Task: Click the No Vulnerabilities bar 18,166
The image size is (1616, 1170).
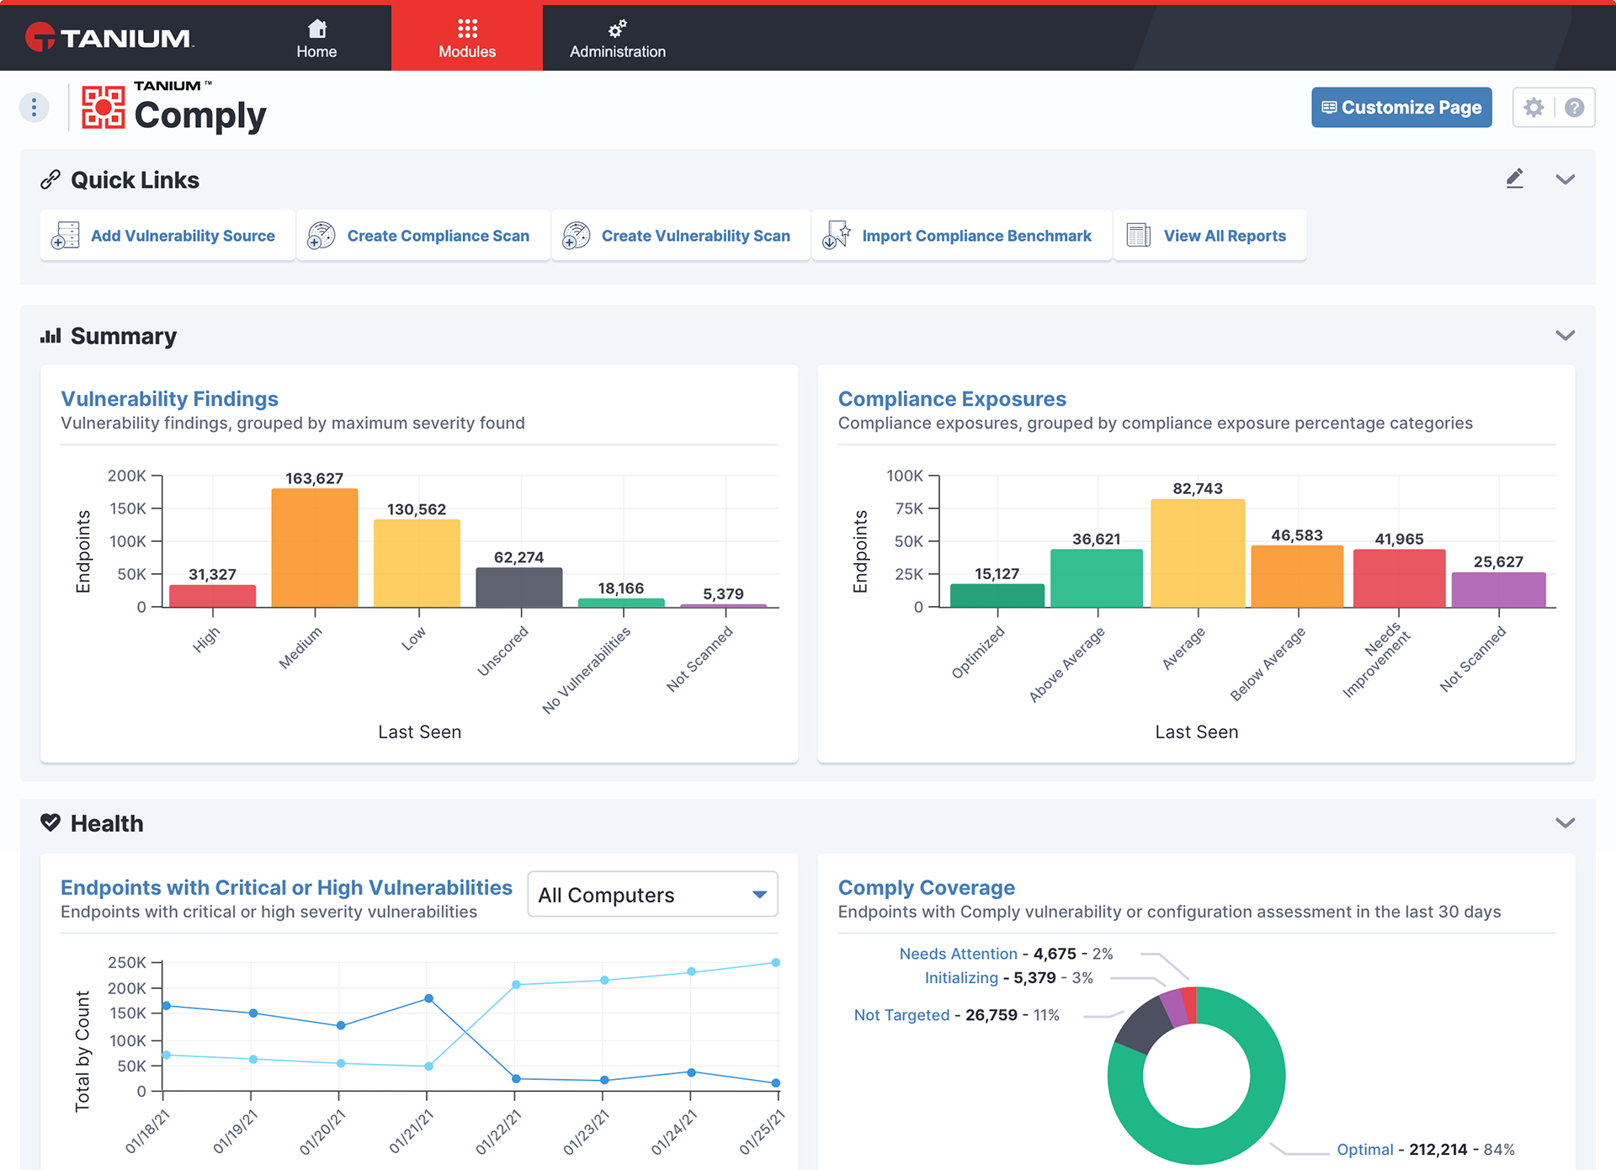Action: click(x=621, y=603)
